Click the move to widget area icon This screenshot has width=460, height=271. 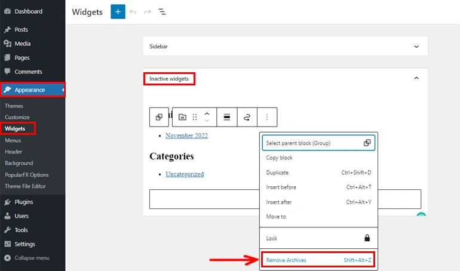[x=247, y=117]
